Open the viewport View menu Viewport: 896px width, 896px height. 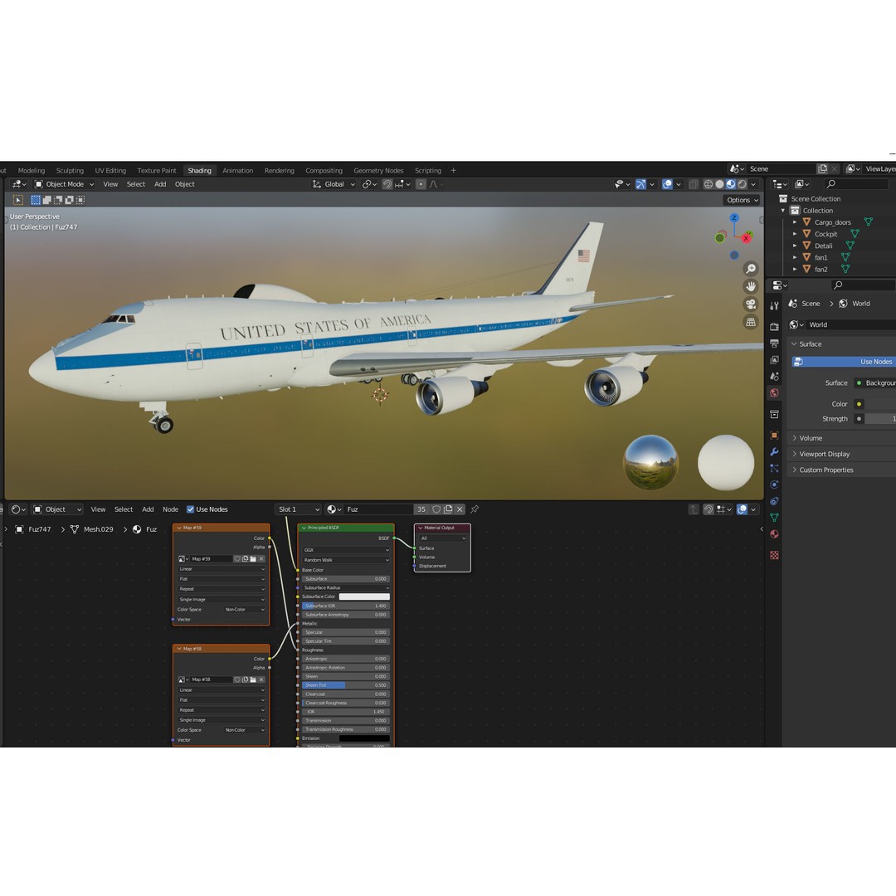[110, 184]
